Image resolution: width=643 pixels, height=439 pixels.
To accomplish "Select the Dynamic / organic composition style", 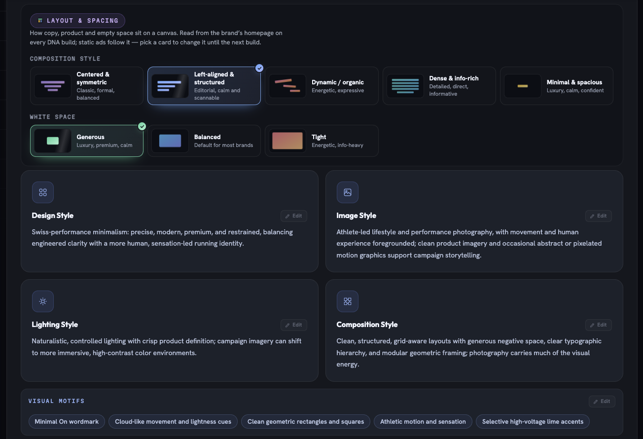I will (x=321, y=86).
